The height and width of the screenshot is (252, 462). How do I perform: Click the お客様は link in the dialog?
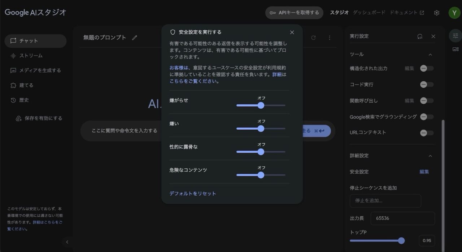click(x=179, y=68)
